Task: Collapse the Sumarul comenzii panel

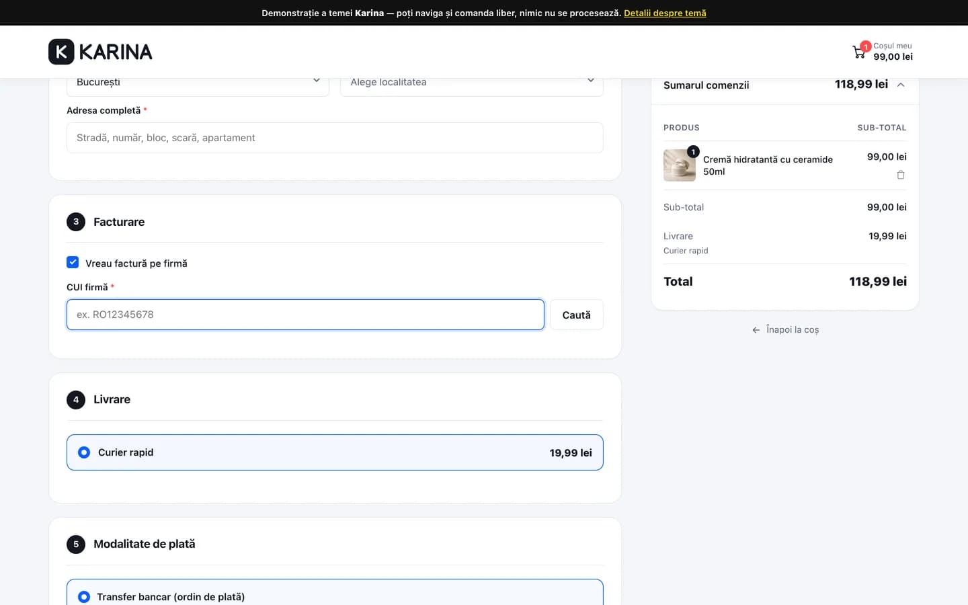Action: 901,85
